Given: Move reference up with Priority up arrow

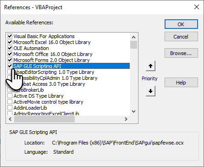Looking at the screenshot, I should tap(150, 66).
